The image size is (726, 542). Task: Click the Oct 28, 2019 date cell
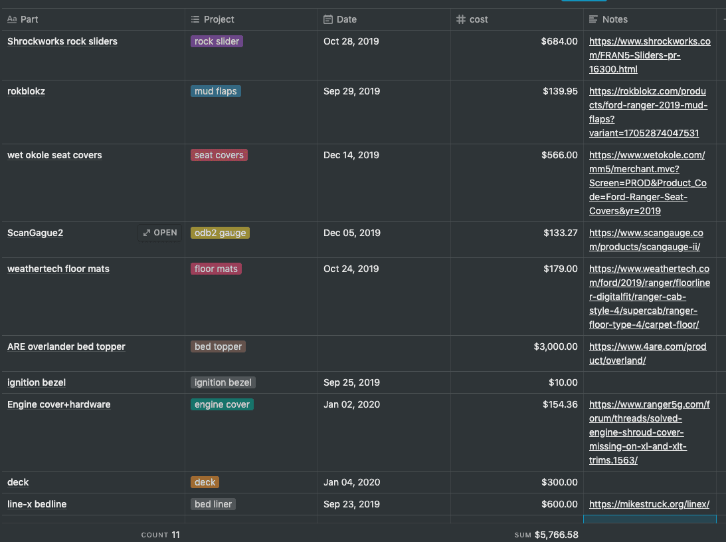(x=385, y=55)
